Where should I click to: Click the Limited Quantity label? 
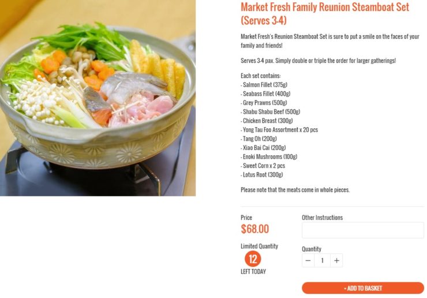click(x=259, y=246)
